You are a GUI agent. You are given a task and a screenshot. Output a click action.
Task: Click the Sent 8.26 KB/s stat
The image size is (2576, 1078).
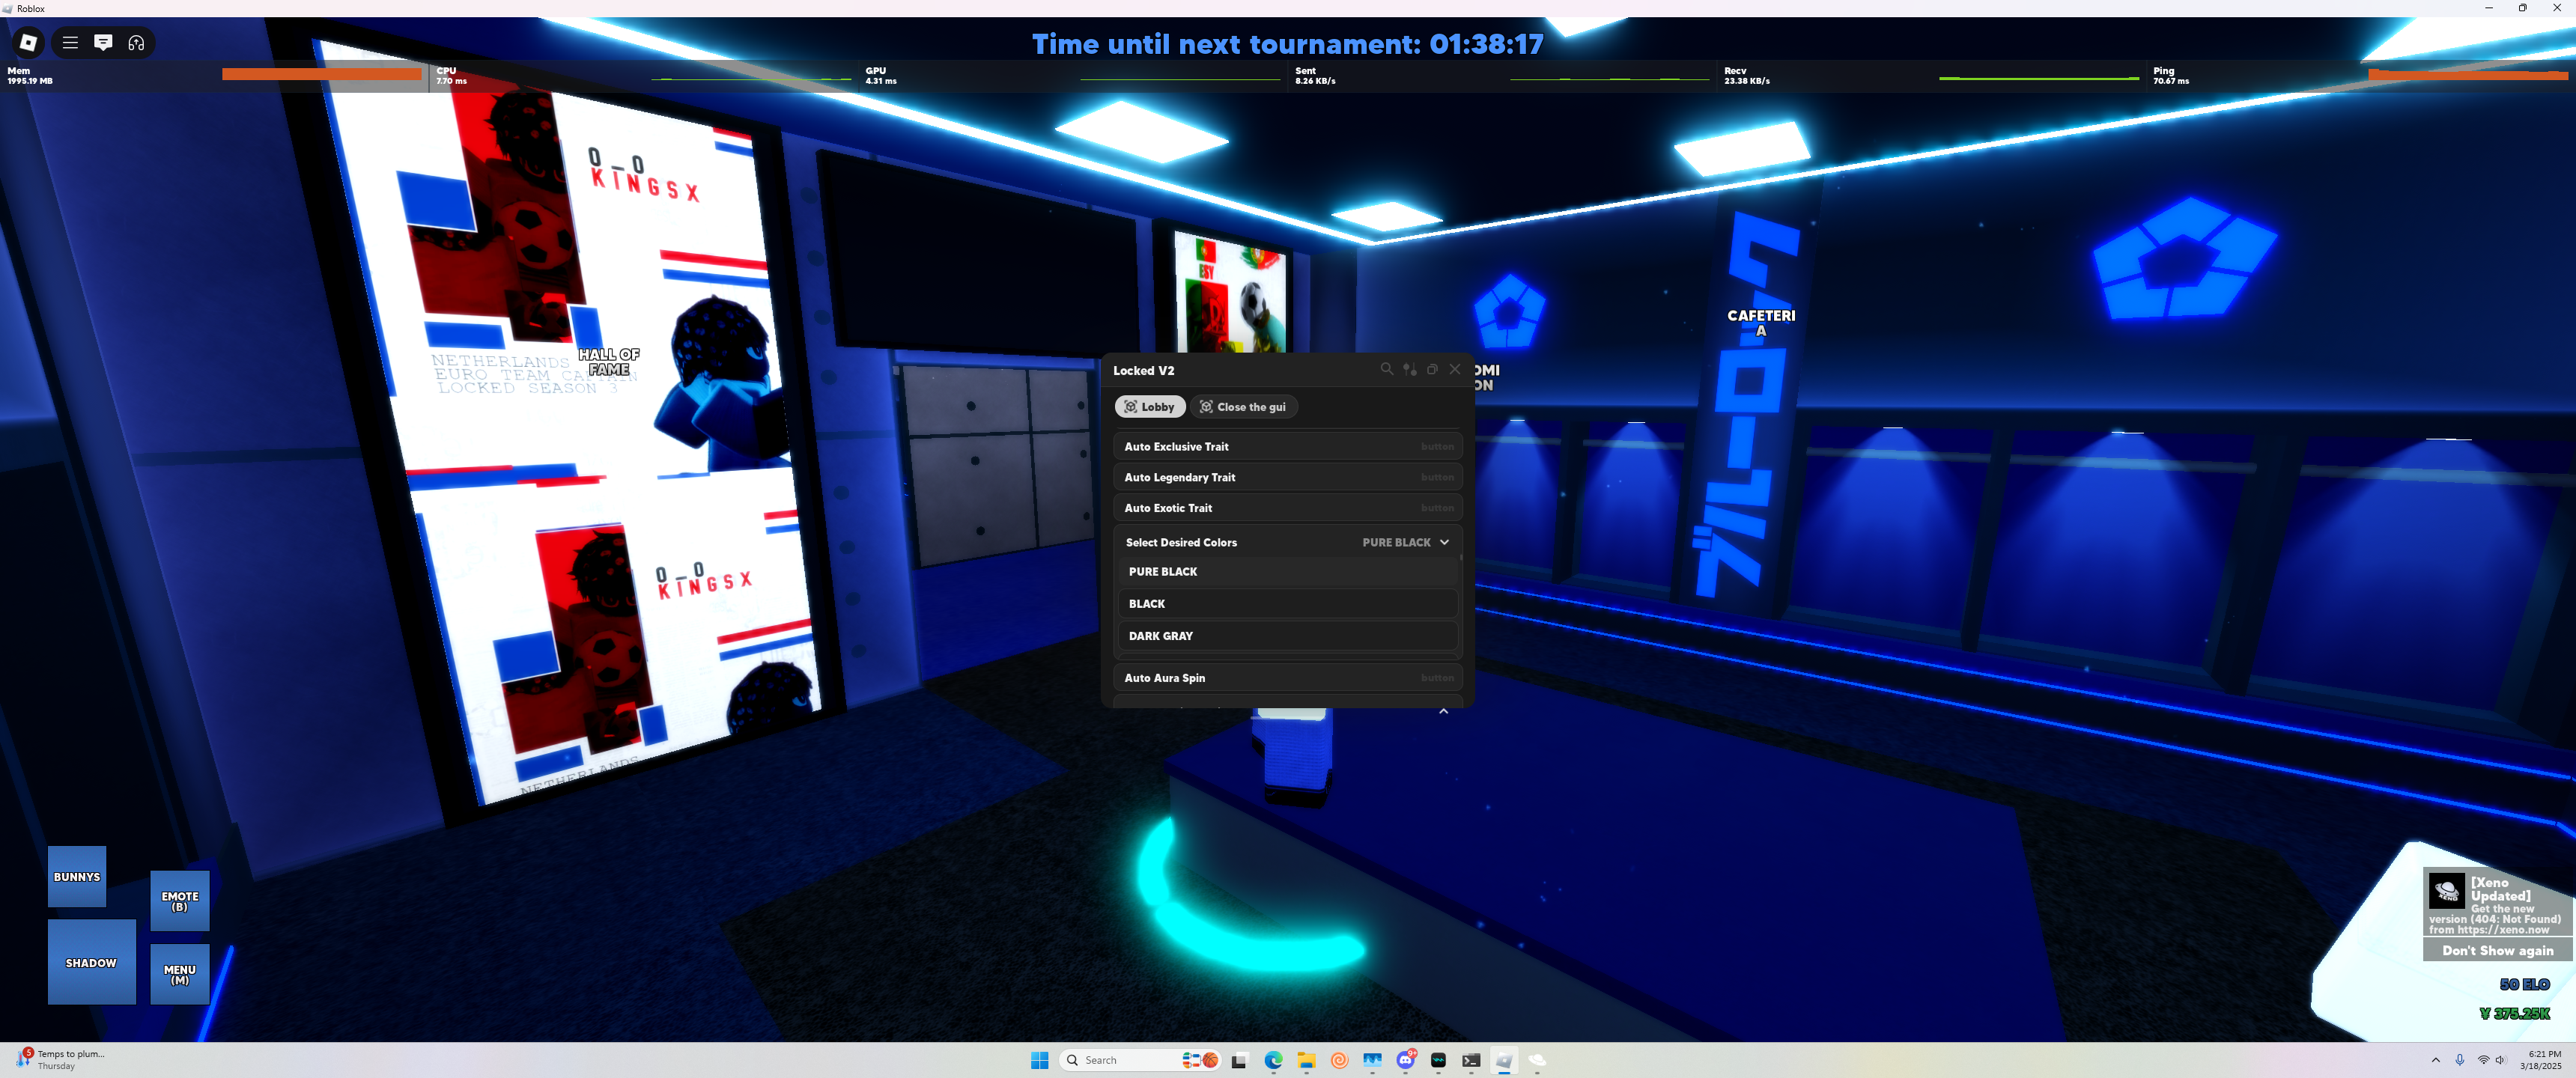[x=1315, y=76]
